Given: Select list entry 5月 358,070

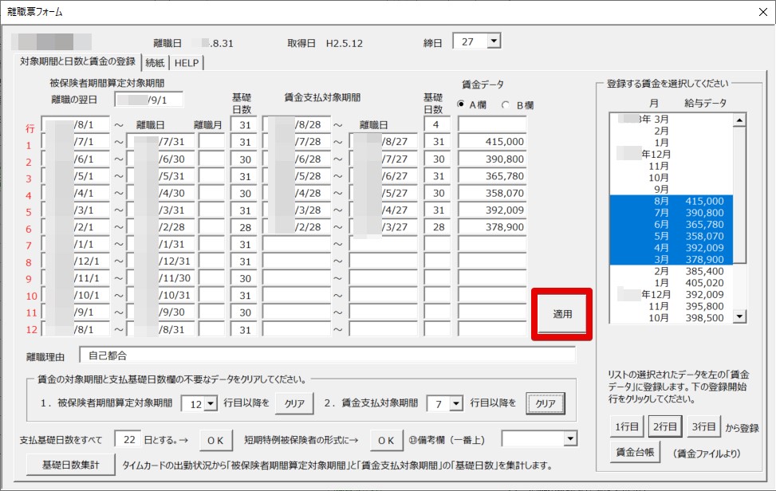Looking at the screenshot, I should 671,236.
